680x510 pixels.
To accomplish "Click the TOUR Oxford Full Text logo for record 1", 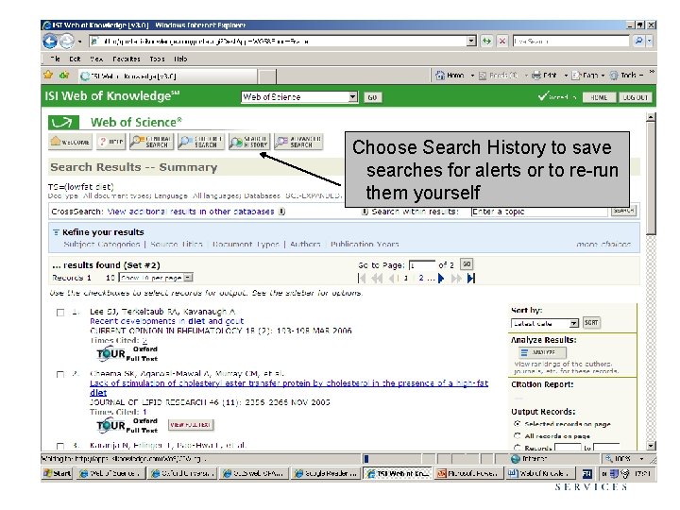I will point(127,354).
